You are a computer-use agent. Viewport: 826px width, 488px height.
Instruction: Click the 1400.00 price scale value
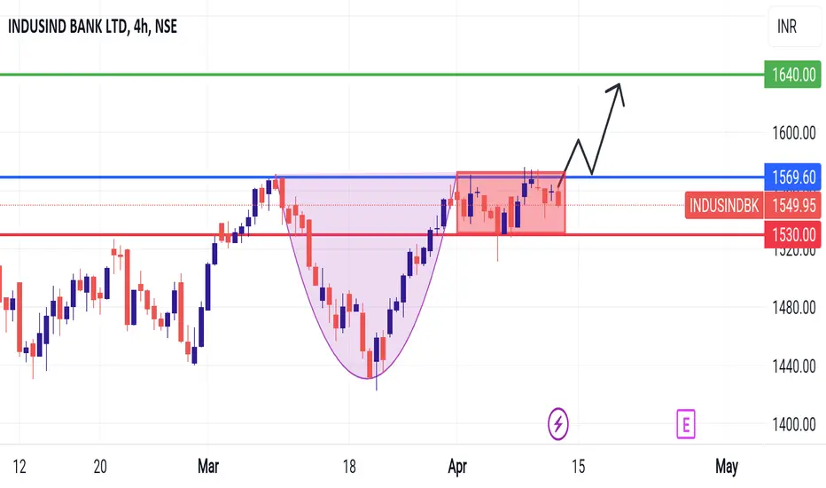(x=794, y=424)
